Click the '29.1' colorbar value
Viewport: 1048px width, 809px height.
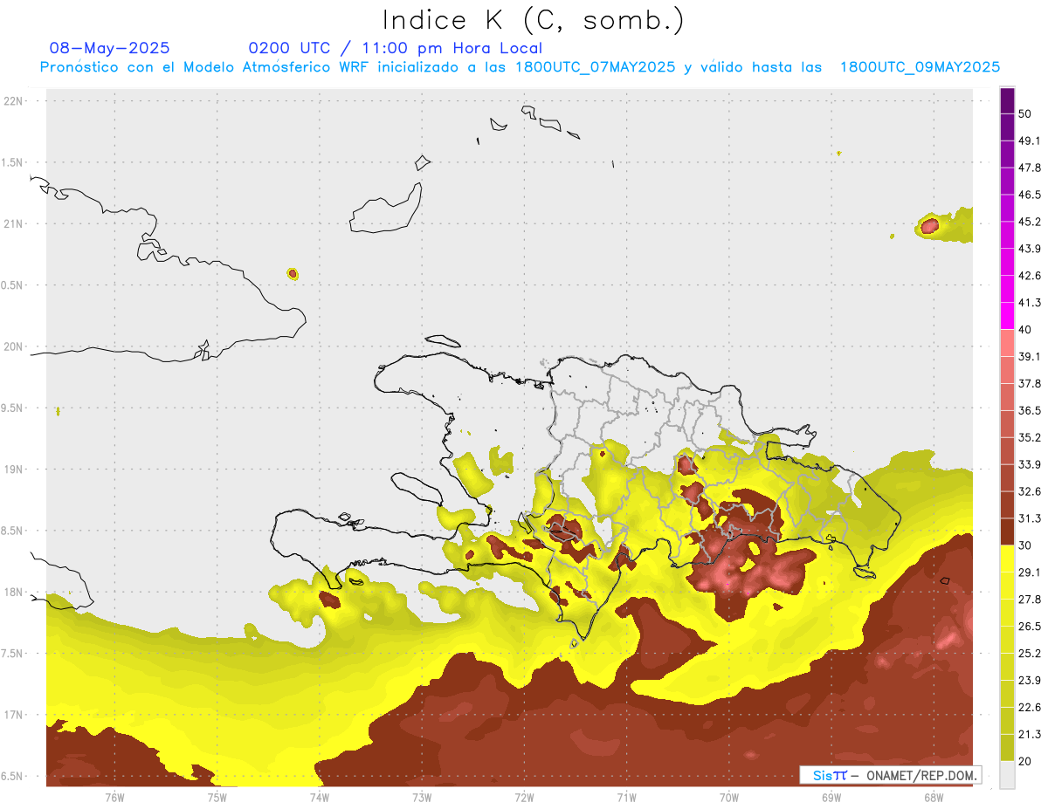pos(1029,572)
